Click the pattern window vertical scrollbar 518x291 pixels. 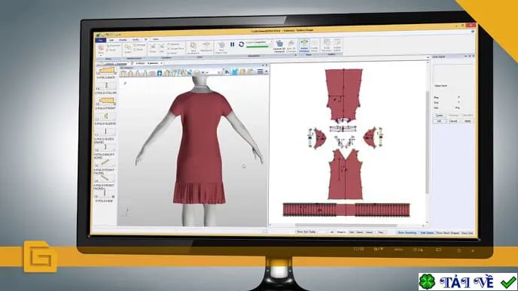pyautogui.click(x=427, y=142)
